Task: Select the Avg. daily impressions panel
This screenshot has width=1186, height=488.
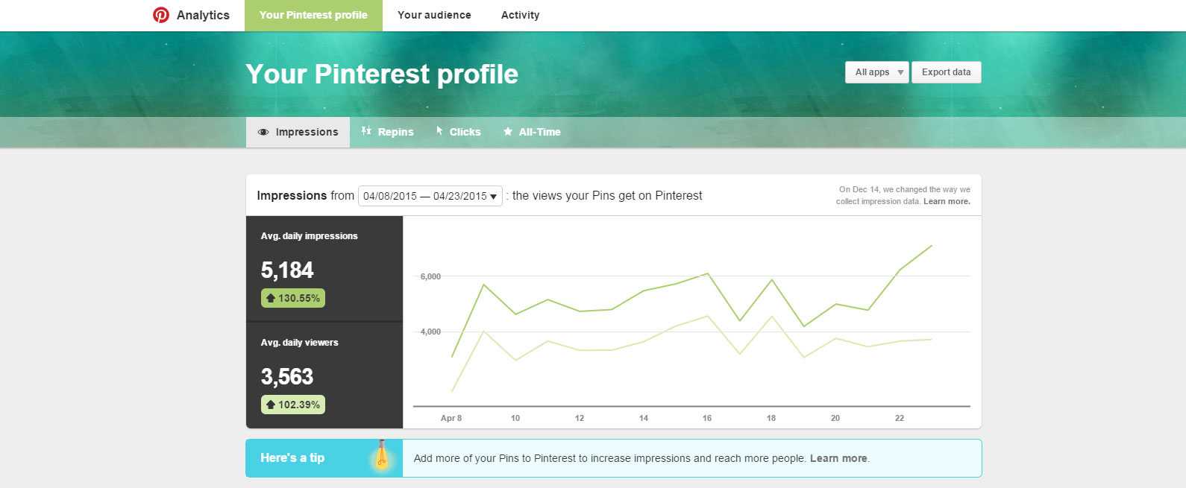Action: [x=324, y=268]
